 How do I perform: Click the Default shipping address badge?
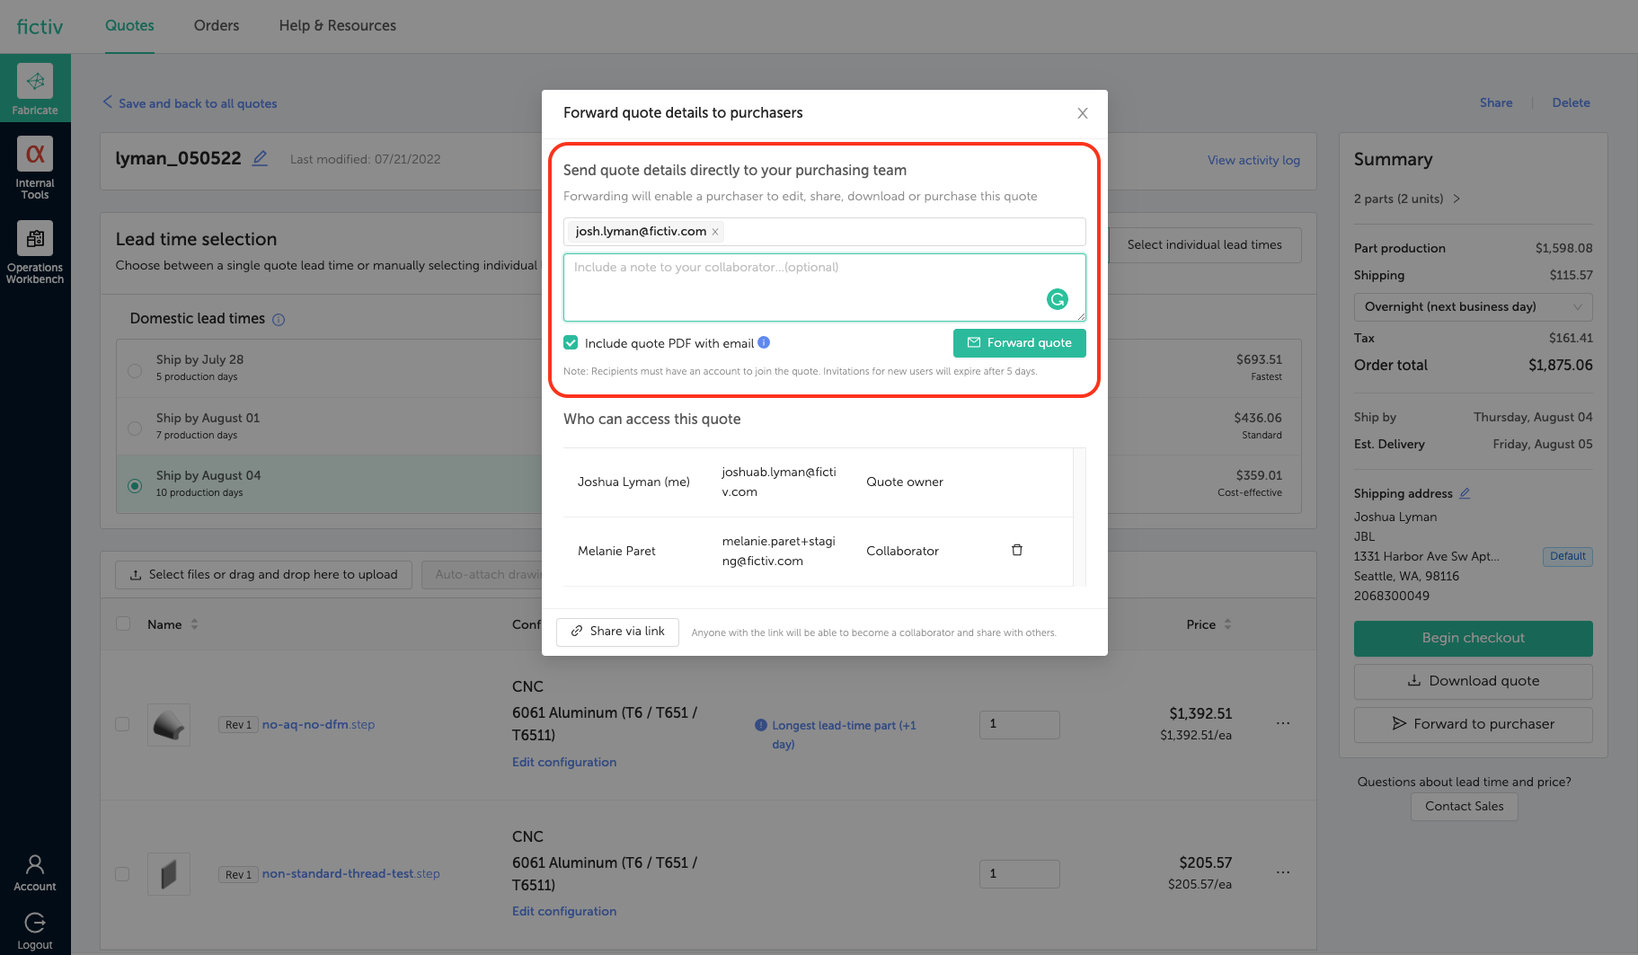(x=1567, y=556)
